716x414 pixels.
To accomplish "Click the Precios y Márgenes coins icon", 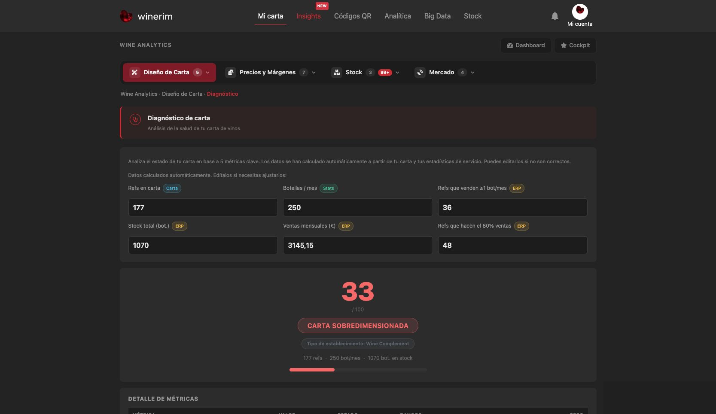I will click(x=231, y=73).
